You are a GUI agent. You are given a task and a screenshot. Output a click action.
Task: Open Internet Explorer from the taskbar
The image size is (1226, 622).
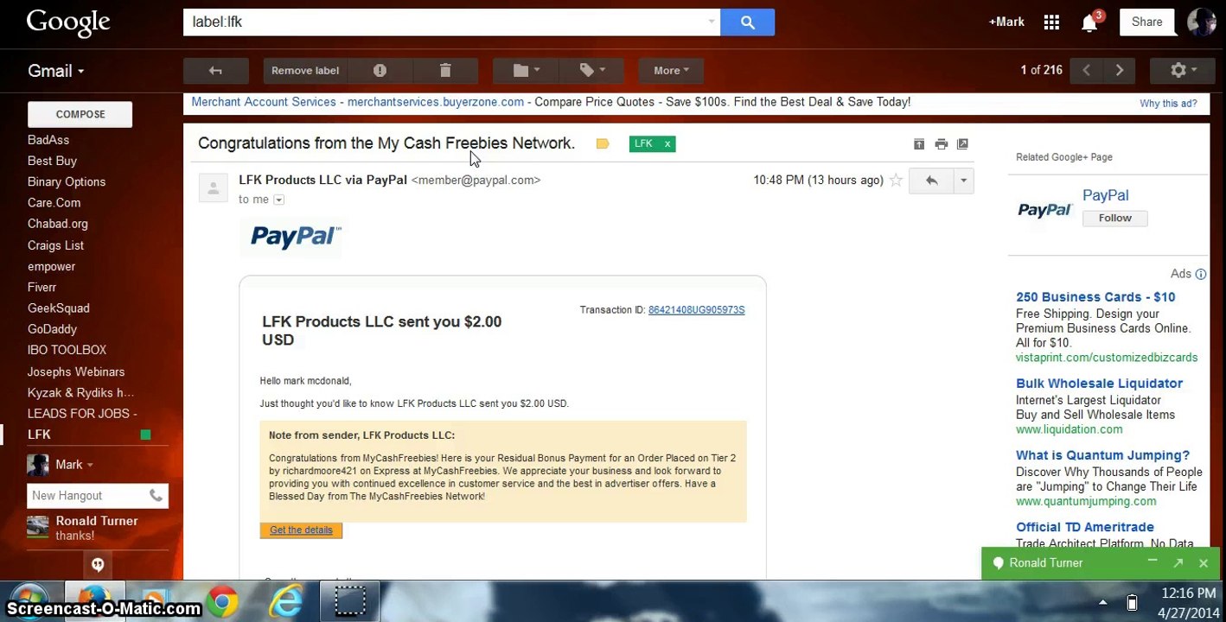[x=286, y=602]
